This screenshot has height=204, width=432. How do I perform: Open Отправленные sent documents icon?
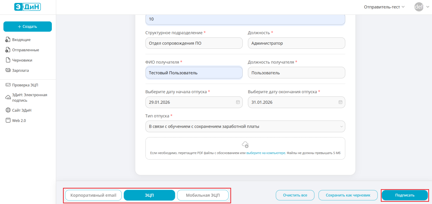pyautogui.click(x=8, y=50)
